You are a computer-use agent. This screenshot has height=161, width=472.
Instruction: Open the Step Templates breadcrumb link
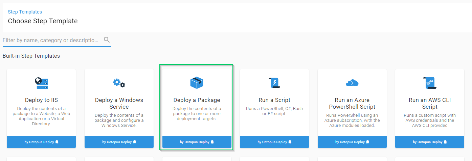(x=25, y=12)
